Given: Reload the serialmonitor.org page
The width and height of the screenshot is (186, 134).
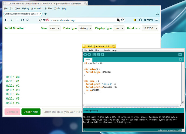Looking at the screenshot, I should (22, 20).
